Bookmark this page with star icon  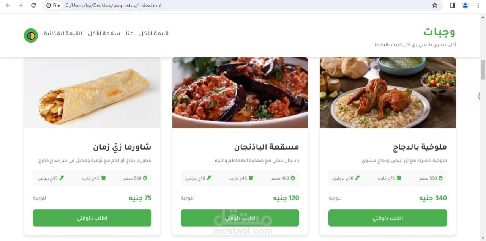tap(435, 5)
